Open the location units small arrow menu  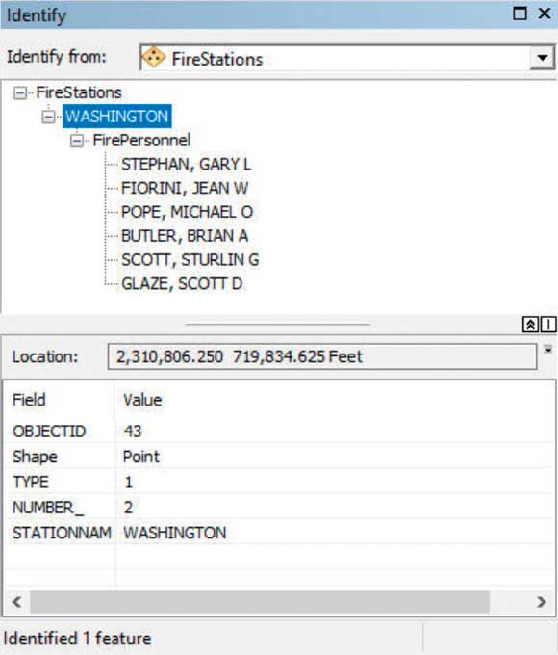(x=548, y=350)
